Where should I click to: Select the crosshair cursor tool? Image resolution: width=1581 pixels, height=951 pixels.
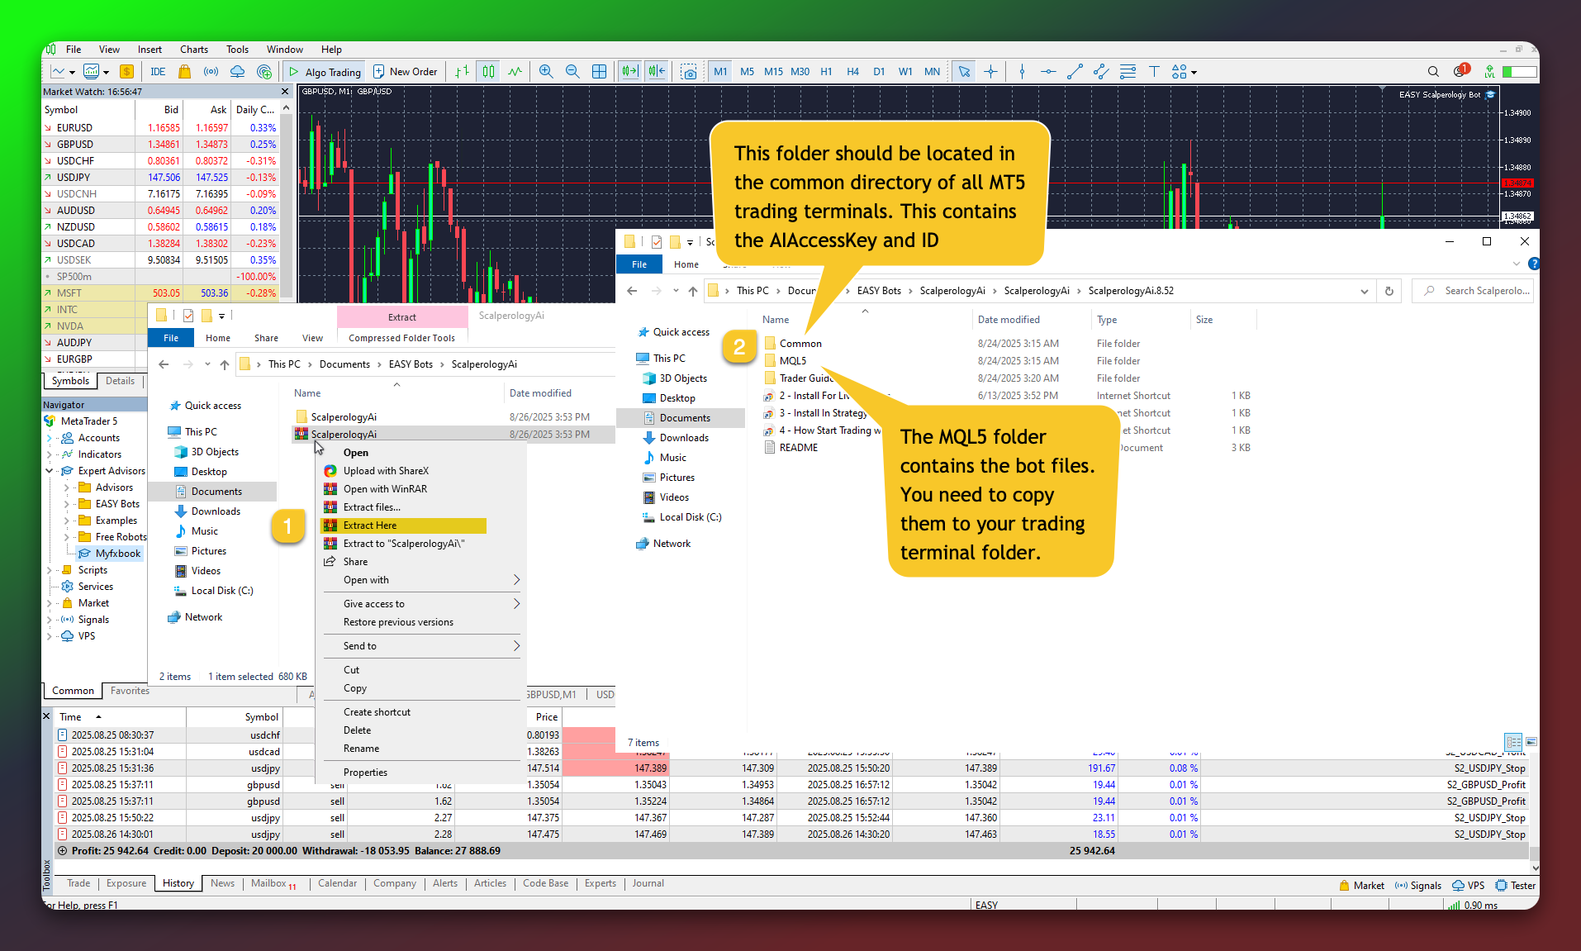click(990, 72)
